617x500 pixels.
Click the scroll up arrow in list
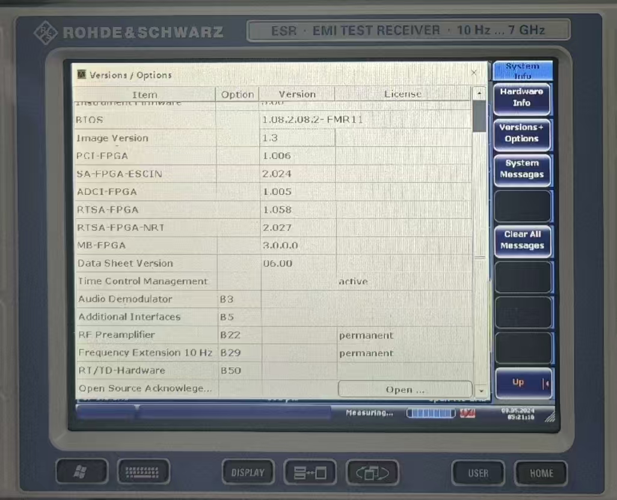(x=479, y=94)
